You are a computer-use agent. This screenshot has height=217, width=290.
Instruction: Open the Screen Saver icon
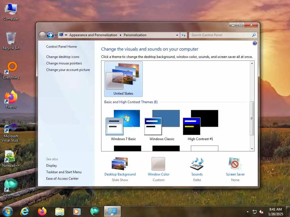(235, 164)
